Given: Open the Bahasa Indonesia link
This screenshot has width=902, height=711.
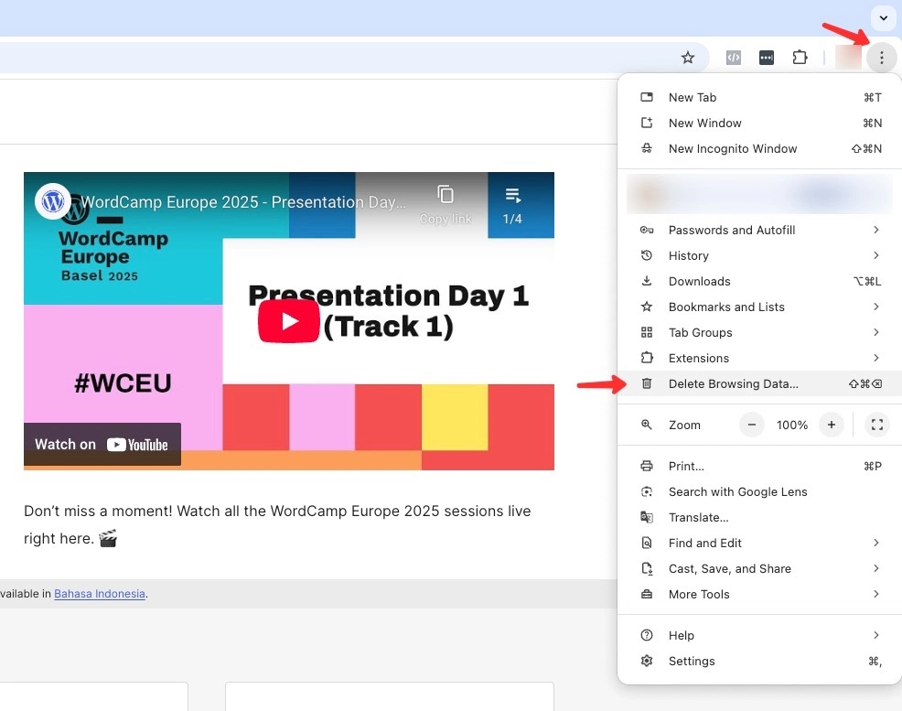Looking at the screenshot, I should [x=100, y=594].
